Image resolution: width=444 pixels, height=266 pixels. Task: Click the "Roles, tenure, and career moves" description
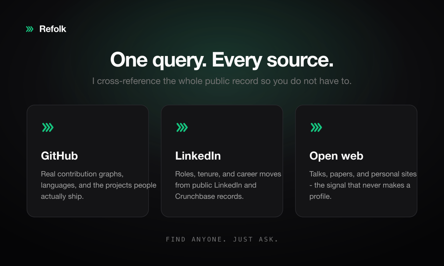coord(228,185)
